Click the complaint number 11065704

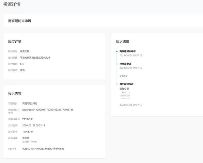28,132
